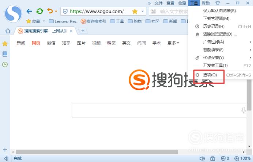Open sidebar history clock icon
This screenshot has height=162, width=253.
click(x=5, y=64)
